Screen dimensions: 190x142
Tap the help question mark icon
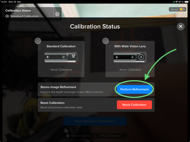tap(57, 14)
